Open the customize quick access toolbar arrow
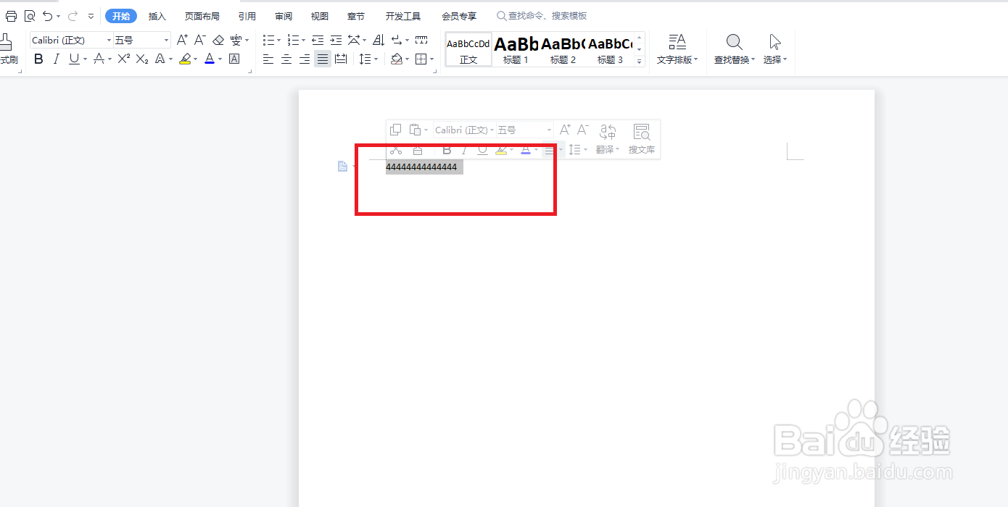 tap(91, 16)
